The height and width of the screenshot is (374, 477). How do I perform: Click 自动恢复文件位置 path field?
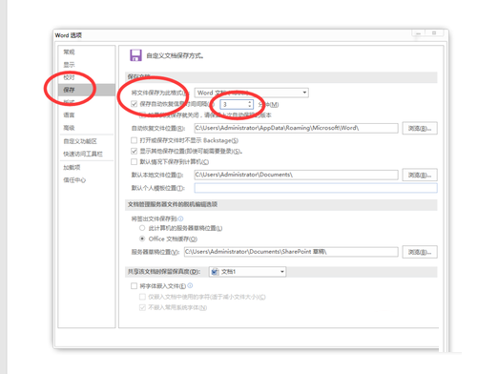pos(296,128)
